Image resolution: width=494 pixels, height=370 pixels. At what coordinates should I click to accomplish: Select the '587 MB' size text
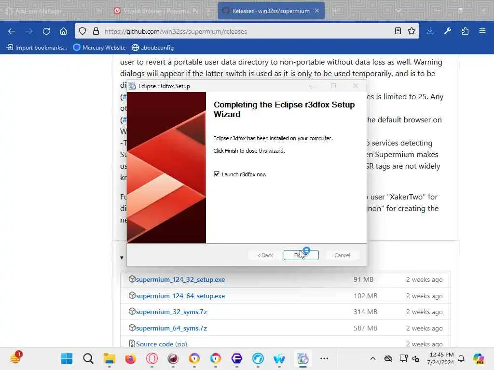tap(365, 328)
